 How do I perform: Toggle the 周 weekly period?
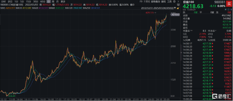point(53,1)
